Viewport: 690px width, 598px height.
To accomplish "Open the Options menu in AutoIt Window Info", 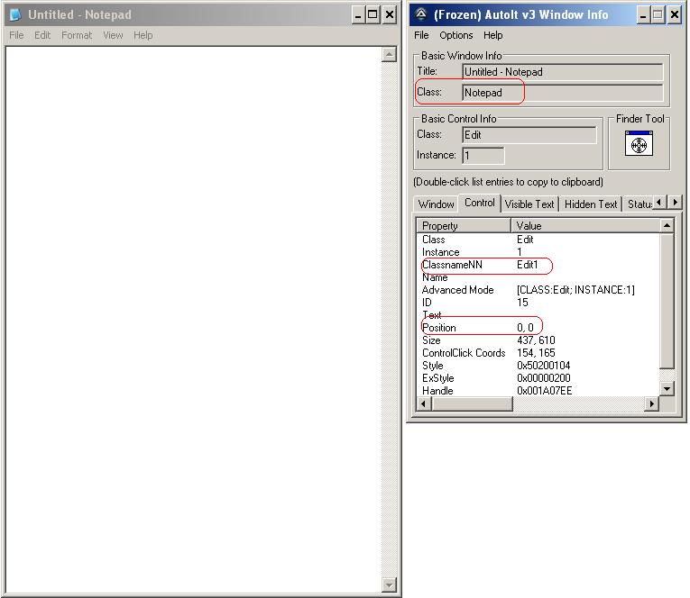I will pos(455,35).
